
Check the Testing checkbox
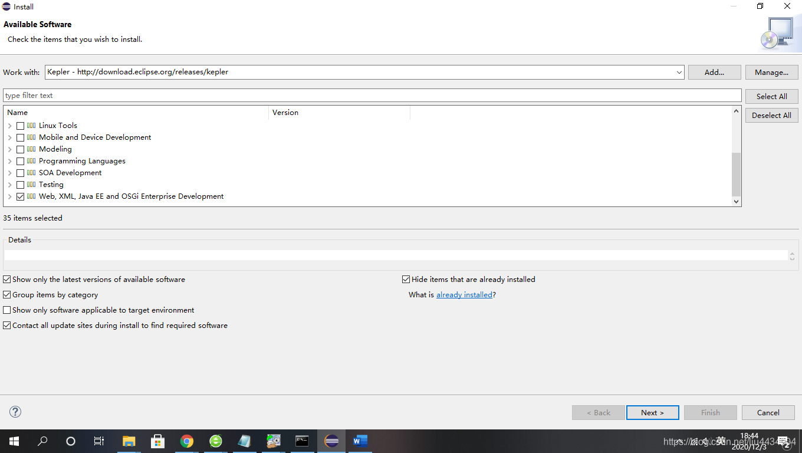(21, 185)
